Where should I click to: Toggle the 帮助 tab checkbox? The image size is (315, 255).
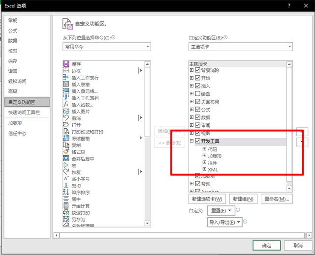[198, 184]
